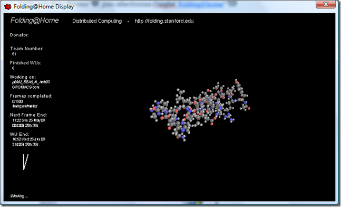The height and width of the screenshot is (207, 341).
Task: Click the red Folding@Home title bar icon
Action: [x=8, y=6]
